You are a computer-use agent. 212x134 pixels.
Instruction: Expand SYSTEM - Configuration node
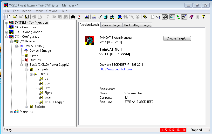coord(6,23)
